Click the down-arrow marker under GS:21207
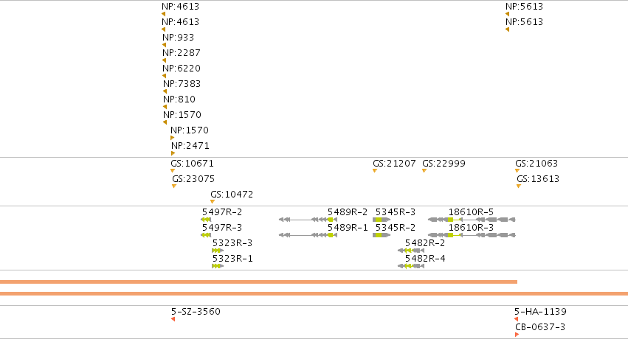 click(x=375, y=171)
